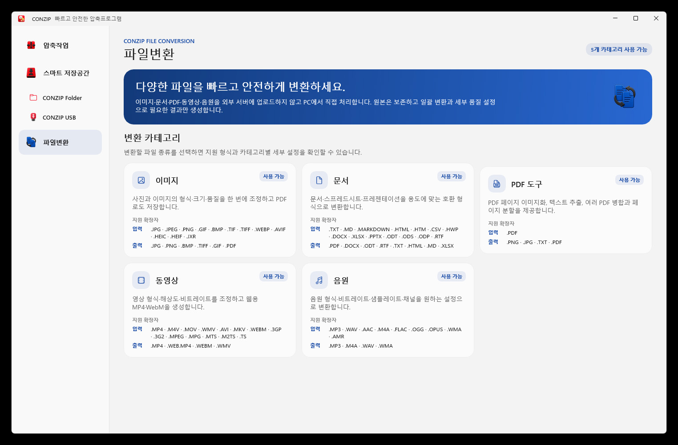
Task: Click the 압축작업 red archive icon
Action: 31,45
